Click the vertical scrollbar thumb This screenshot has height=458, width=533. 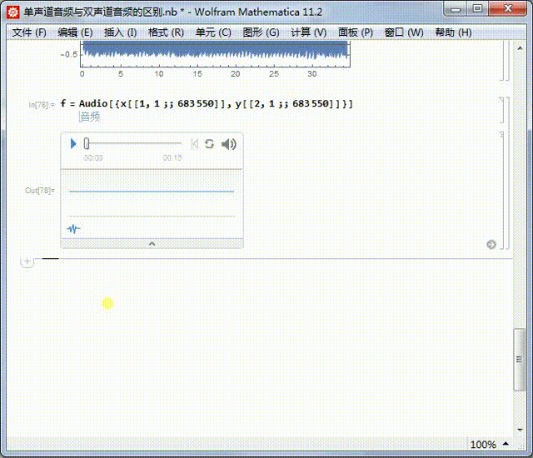(520, 360)
